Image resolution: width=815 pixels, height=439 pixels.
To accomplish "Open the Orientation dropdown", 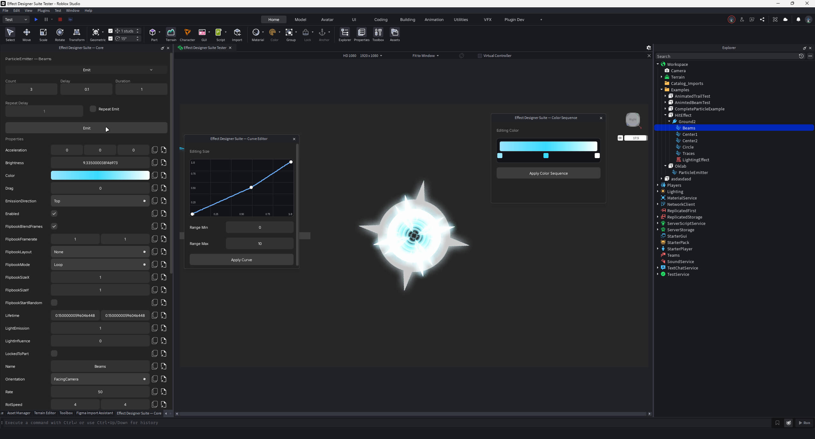I will pos(100,379).
